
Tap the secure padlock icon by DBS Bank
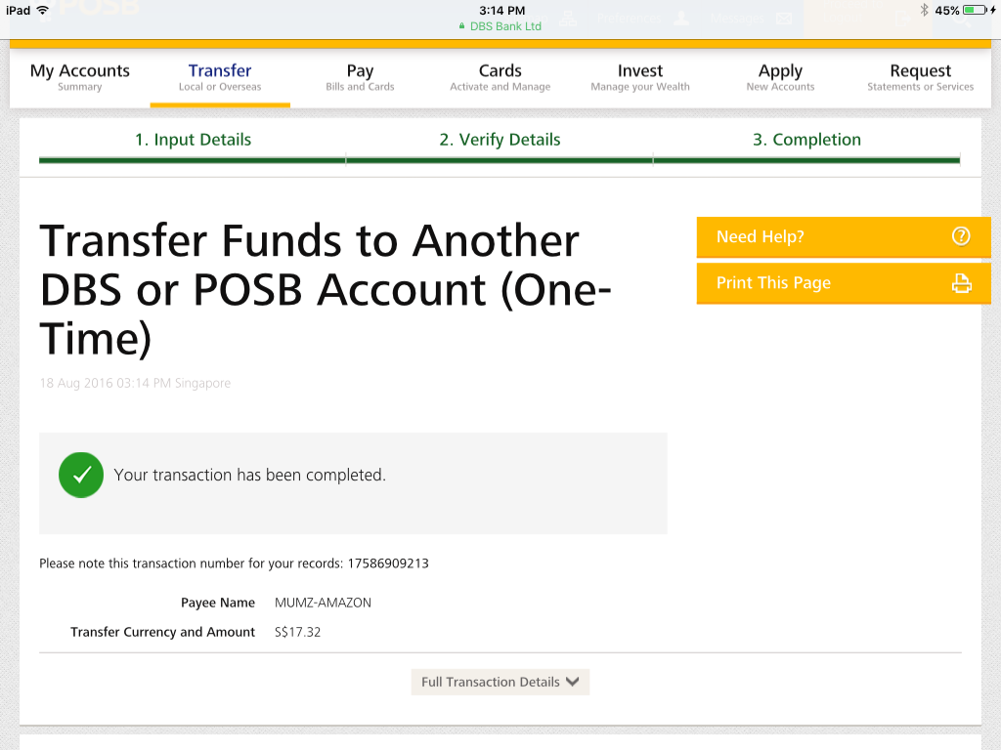click(461, 26)
